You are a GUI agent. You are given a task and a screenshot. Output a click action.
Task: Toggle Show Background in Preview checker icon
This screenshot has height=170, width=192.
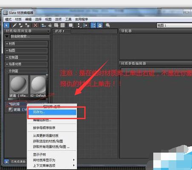coord(63,25)
